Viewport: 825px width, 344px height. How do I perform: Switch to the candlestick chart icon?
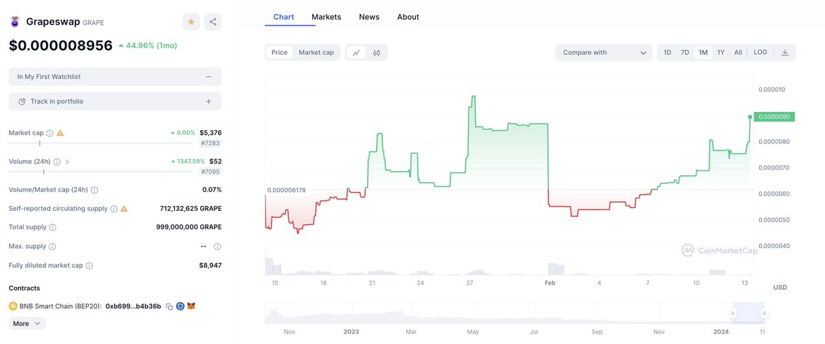pos(377,52)
